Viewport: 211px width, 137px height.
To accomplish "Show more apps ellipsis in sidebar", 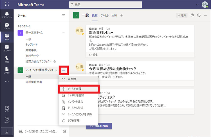I will [x=7, y=81].
